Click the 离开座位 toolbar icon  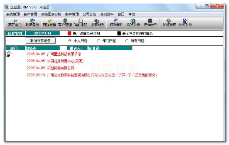15,23
